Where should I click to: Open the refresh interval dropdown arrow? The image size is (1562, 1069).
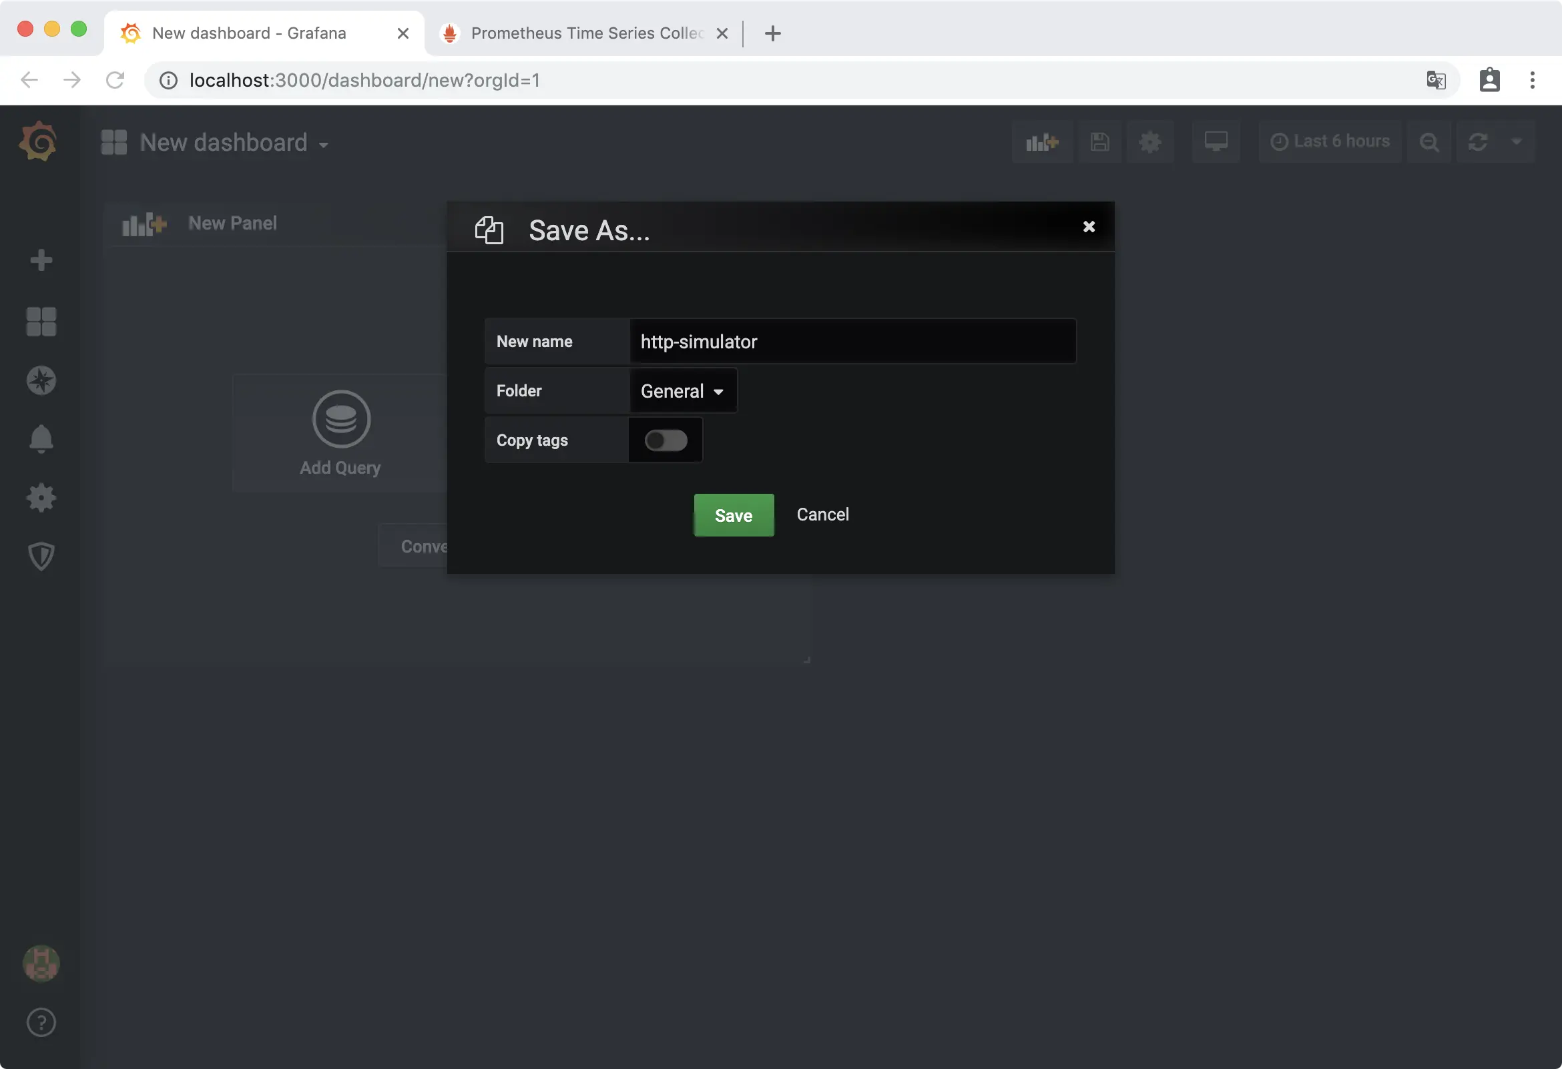tap(1517, 141)
